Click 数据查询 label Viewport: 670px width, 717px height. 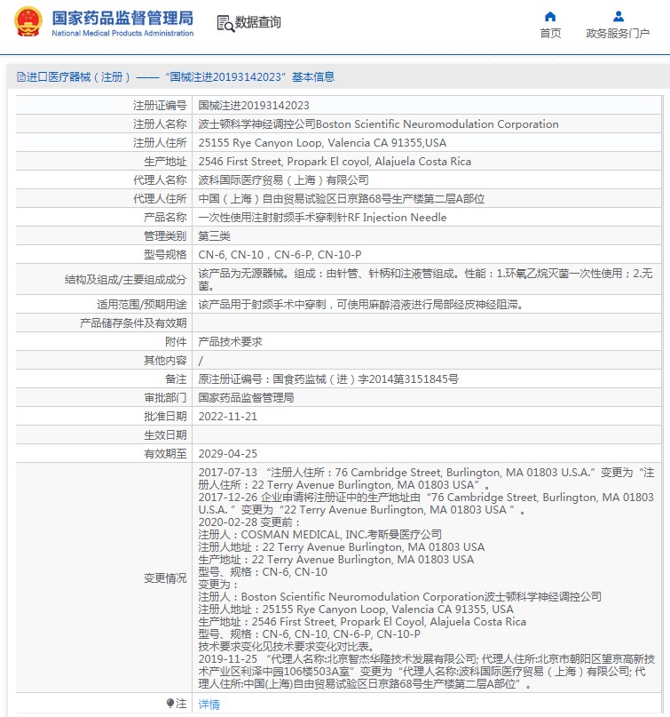257,22
